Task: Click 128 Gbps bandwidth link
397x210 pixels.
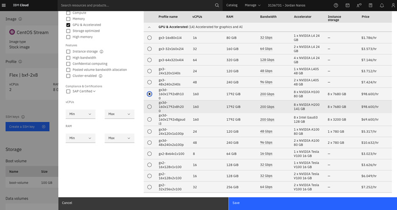Action: pos(267,60)
